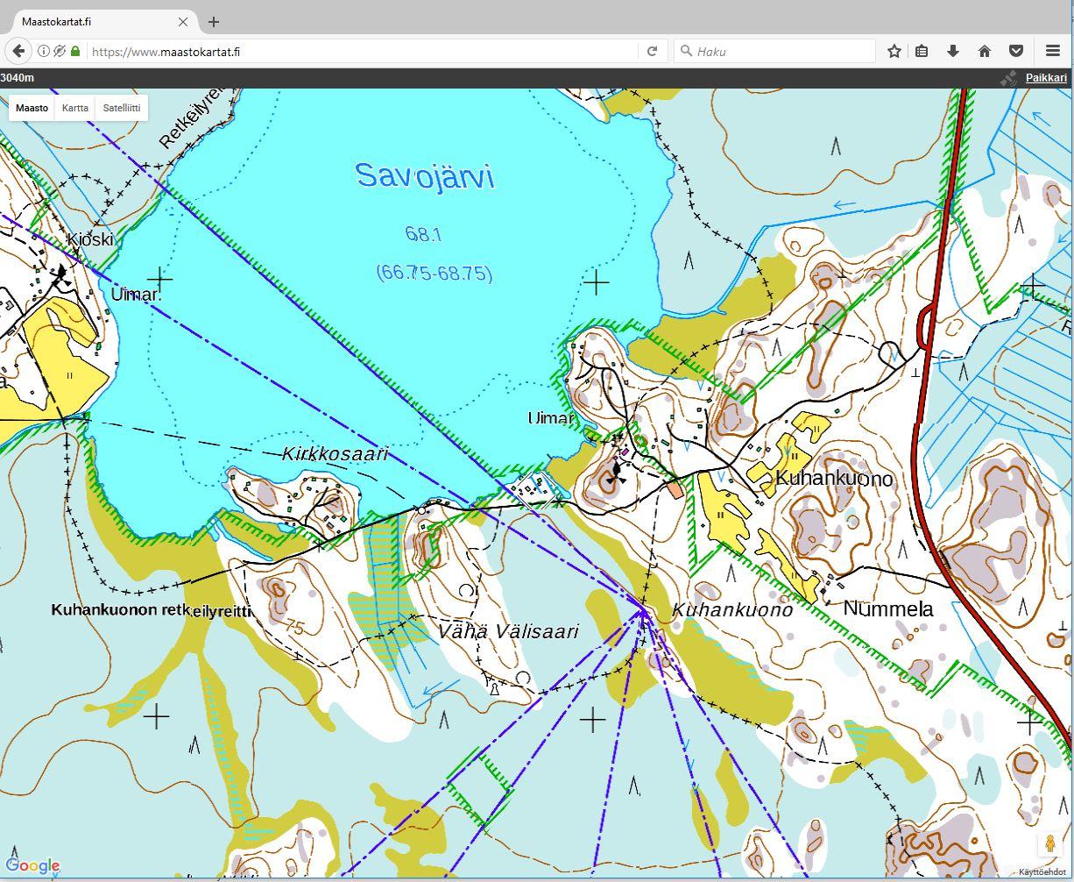1074x882 pixels.
Task: Click the browser back arrow button
Action: 18,52
